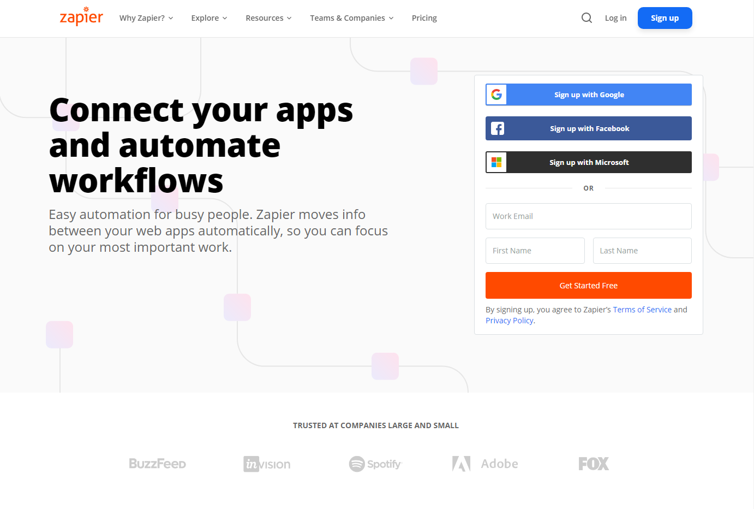
Task: Open the search magnifier icon
Action: pyautogui.click(x=587, y=18)
